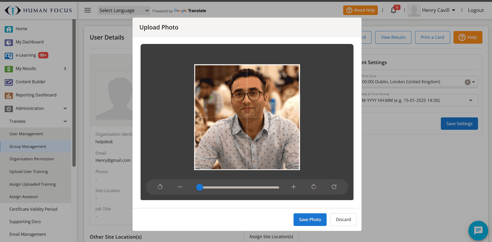Viewport: 492px width, 242px height.
Task: Open Group Management in sidebar
Action: tap(28, 147)
